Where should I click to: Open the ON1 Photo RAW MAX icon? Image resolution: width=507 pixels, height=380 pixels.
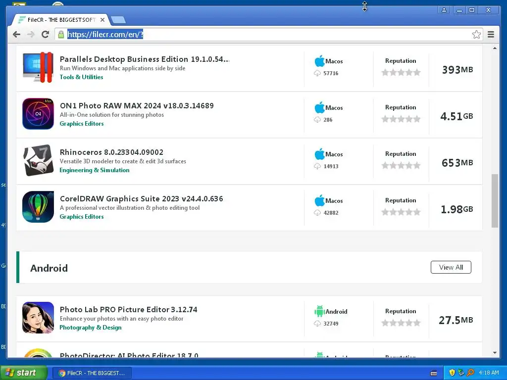click(38, 114)
